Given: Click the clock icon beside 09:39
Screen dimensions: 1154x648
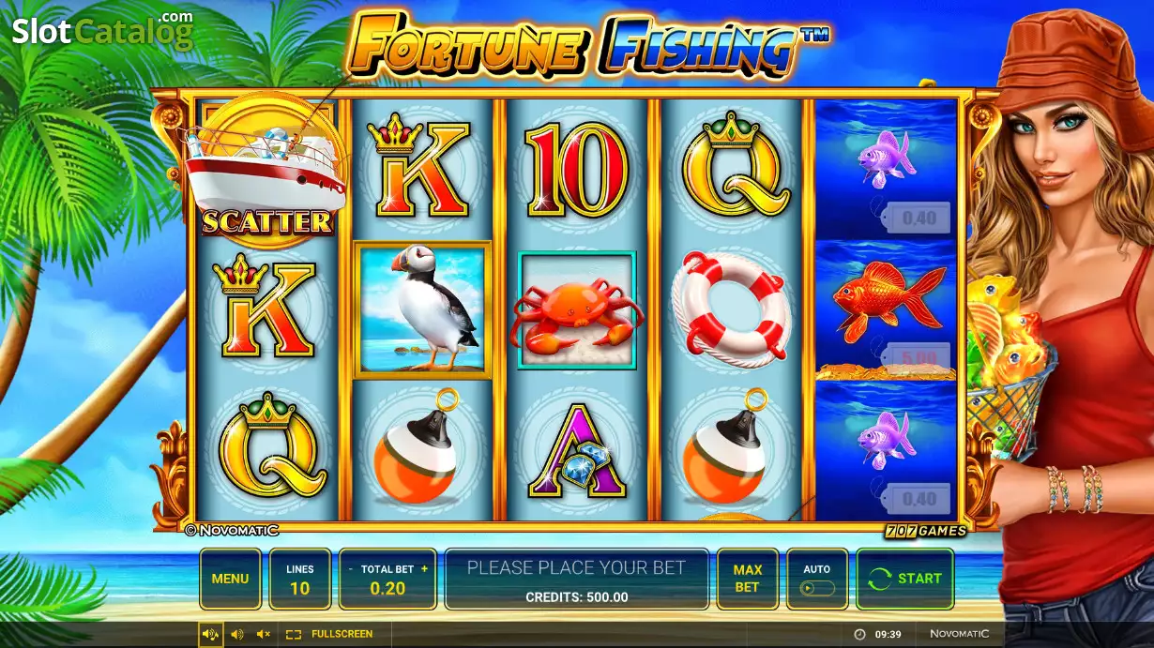Looking at the screenshot, I should pos(859,635).
